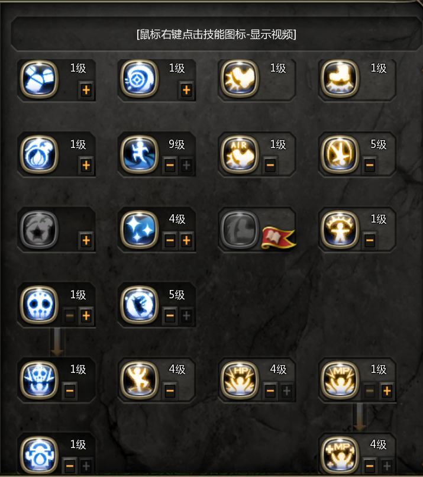Increase level of the blue fist skill
423x477 pixels.
coord(86,90)
